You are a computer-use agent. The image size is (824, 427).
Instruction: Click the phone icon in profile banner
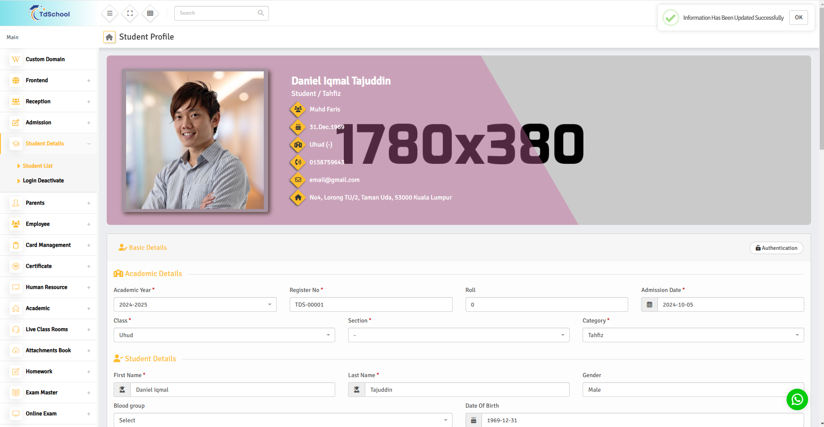pos(298,162)
